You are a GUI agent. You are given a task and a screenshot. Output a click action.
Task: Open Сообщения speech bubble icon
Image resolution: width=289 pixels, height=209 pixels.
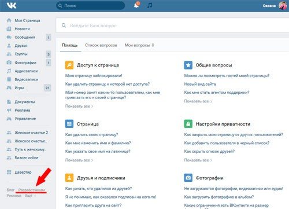click(9, 37)
